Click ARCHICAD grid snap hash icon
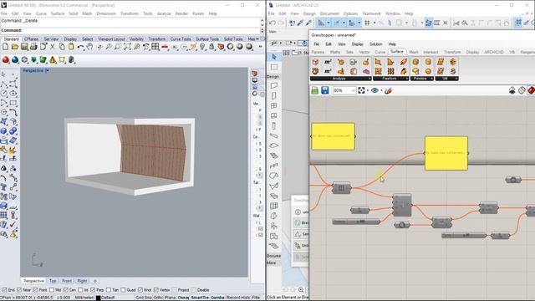Viewport: 535px width, 301px height. (367, 23)
